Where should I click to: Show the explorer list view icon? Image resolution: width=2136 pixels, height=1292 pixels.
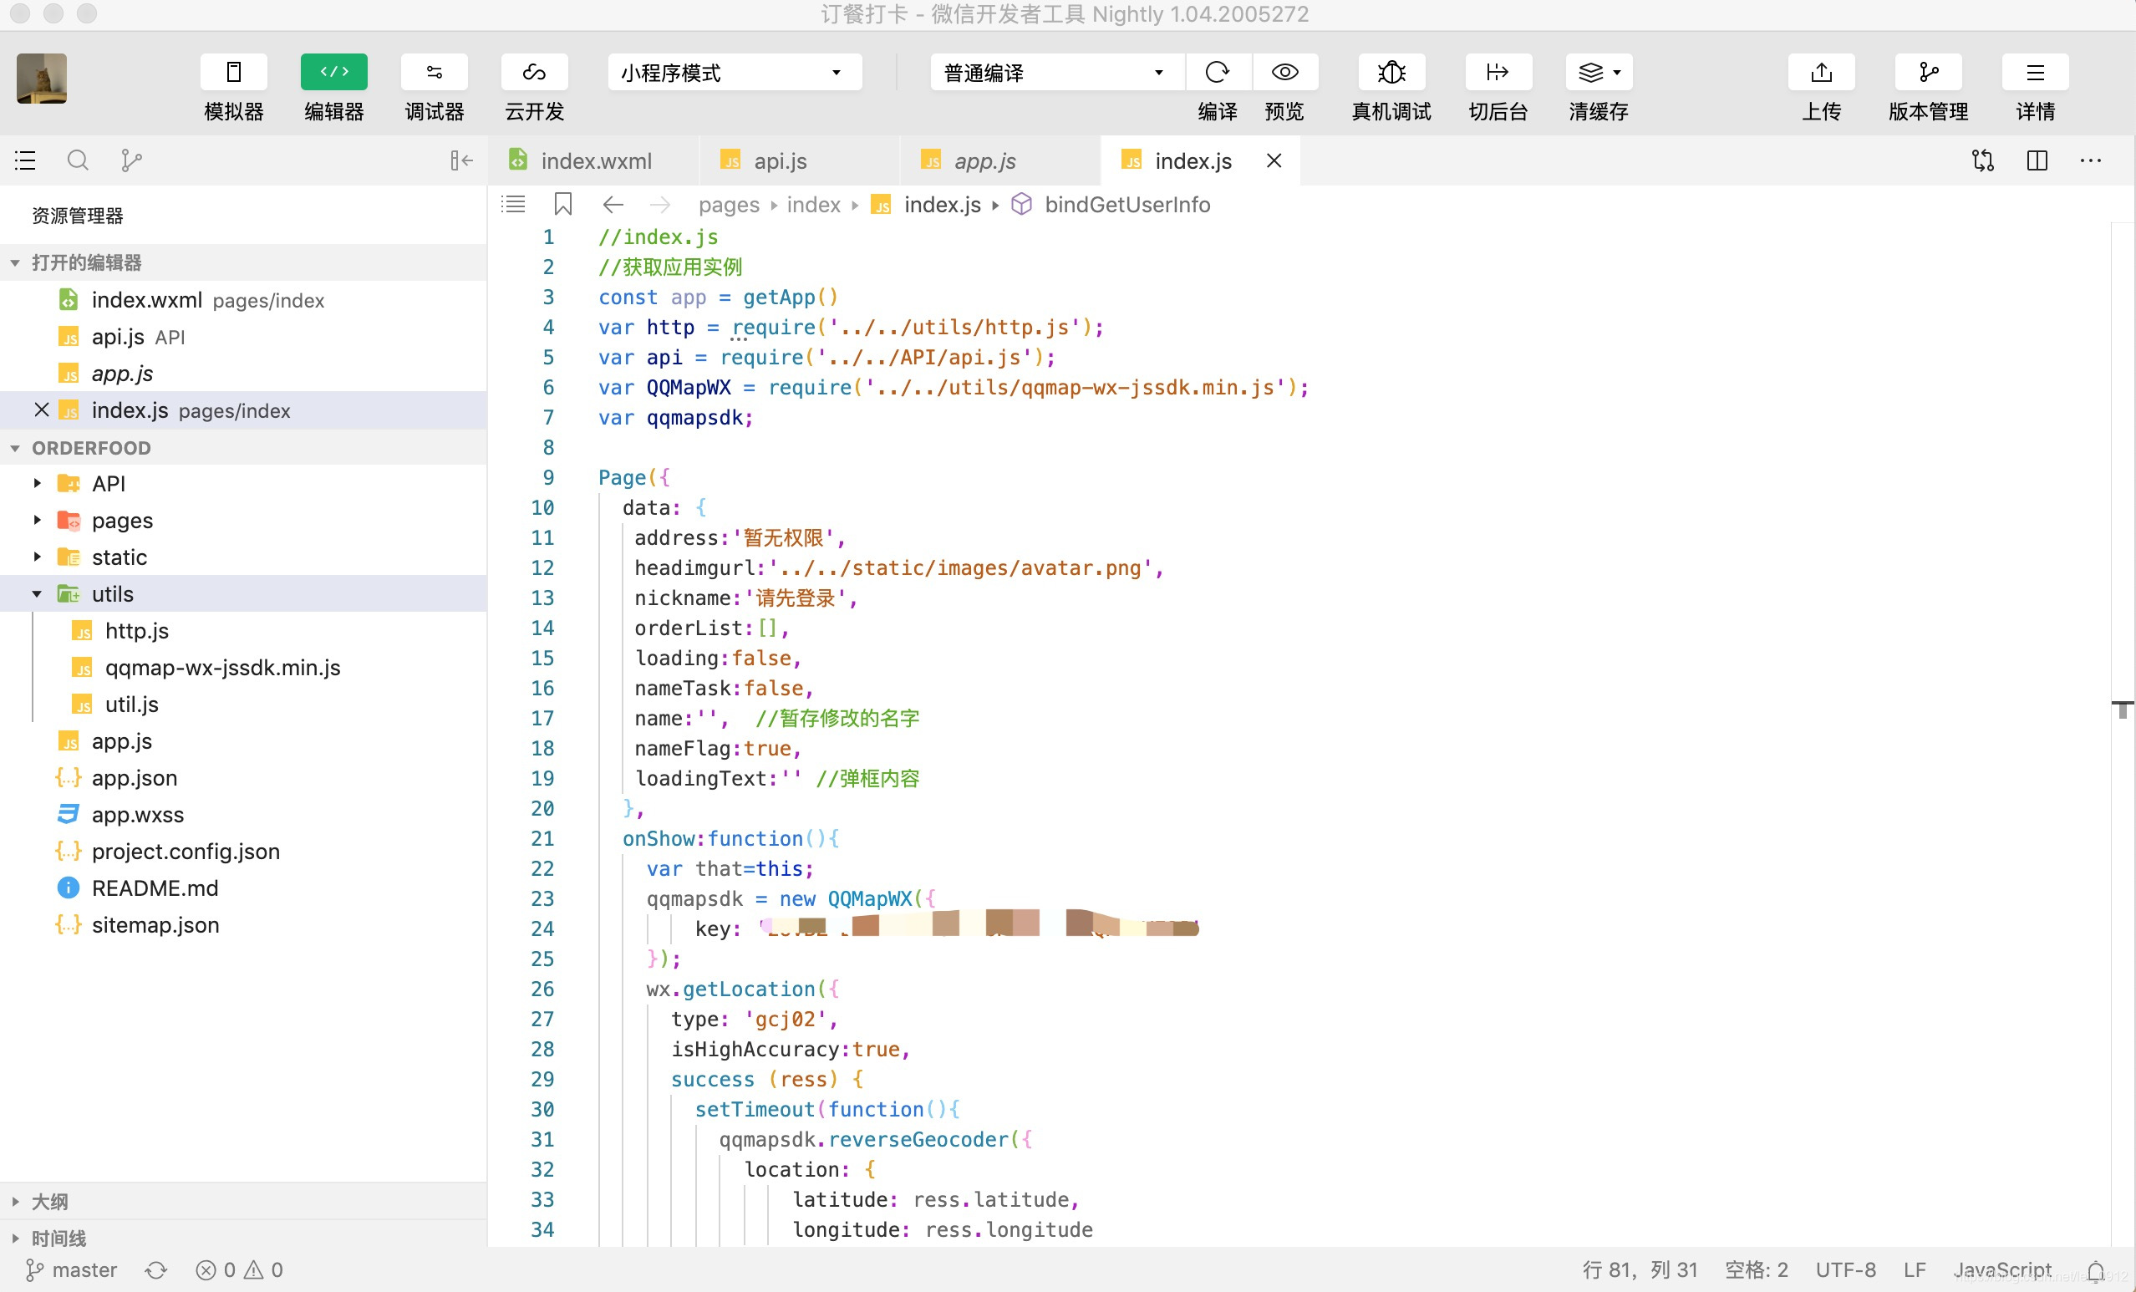pyautogui.click(x=25, y=160)
